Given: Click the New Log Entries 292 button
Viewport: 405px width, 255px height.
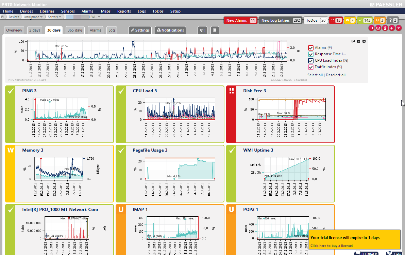Looking at the screenshot, I should pyautogui.click(x=281, y=20).
